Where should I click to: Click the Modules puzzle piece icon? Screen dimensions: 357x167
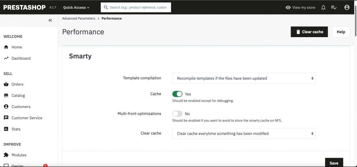click(x=6, y=155)
